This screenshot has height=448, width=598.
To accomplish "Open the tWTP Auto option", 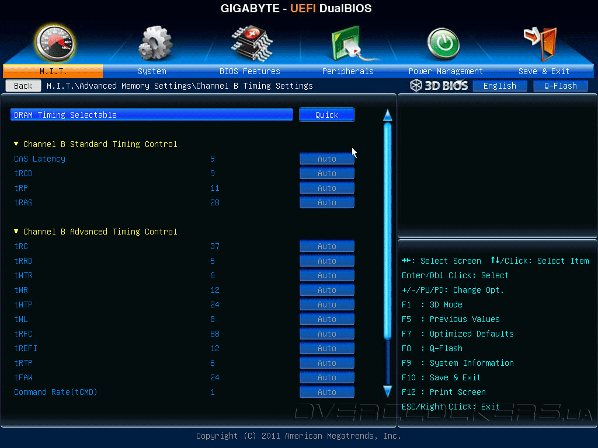I will coord(327,304).
